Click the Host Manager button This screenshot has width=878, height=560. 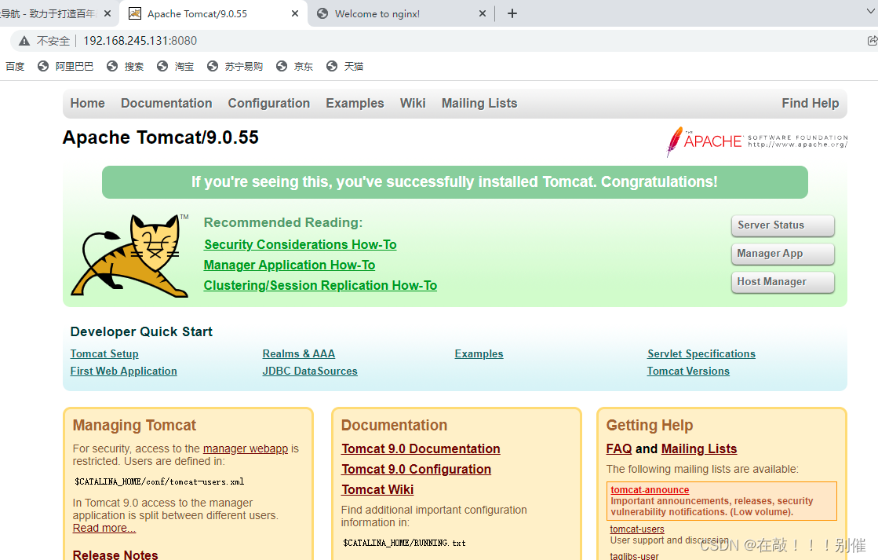click(783, 282)
